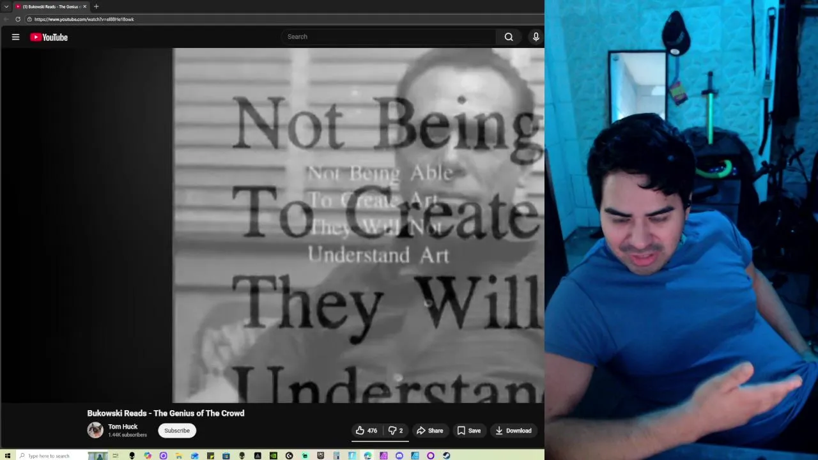Screen dimensions: 818x460
Task: Select the video title text
Action: click(166, 413)
